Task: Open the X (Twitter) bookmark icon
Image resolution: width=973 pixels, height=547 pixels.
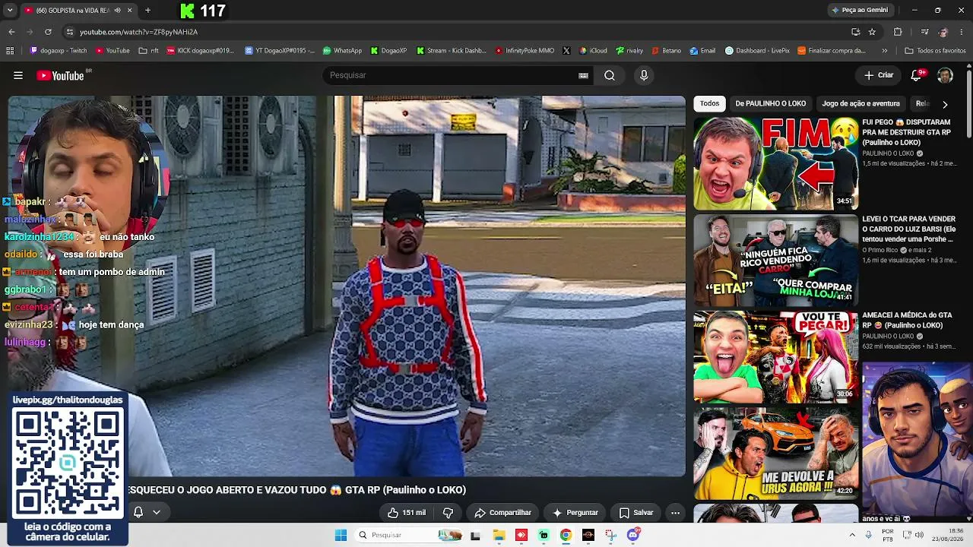Action: tap(566, 51)
